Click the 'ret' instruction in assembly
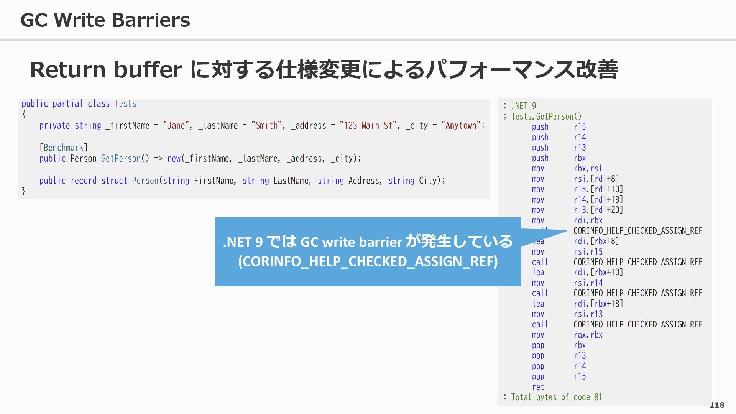Image resolution: width=736 pixels, height=414 pixels. [x=538, y=387]
